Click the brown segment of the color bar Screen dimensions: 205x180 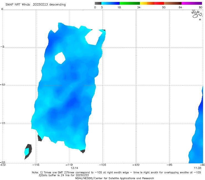173,3
